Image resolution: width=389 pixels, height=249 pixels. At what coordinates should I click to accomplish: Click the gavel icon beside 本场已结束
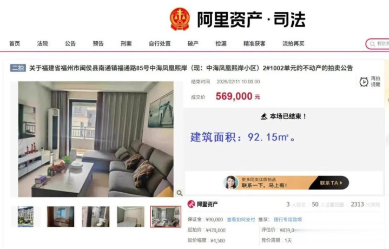[264, 116]
